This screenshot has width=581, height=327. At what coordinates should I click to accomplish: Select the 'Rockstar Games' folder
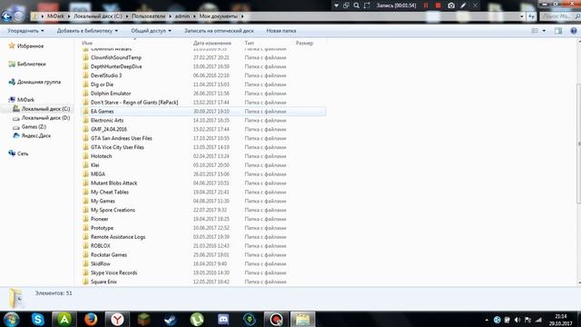109,254
